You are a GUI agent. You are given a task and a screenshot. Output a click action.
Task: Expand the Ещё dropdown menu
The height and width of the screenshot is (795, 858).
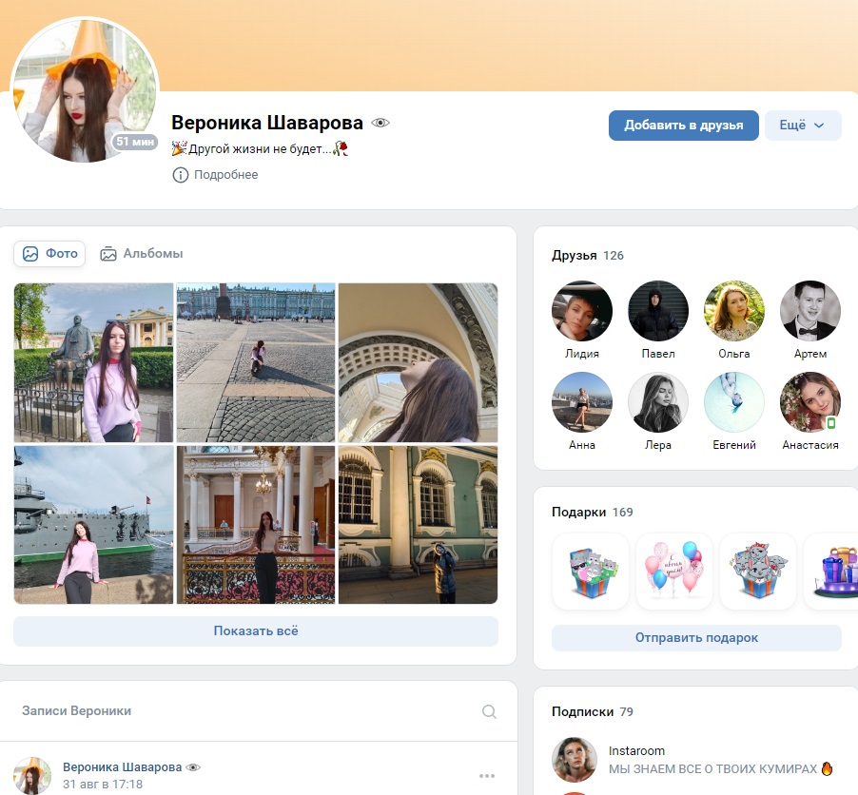pyautogui.click(x=803, y=126)
